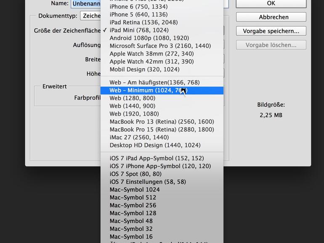The width and height of the screenshot is (324, 243).
Task: Select Microsoft Surface Pro 3 preset
Action: coord(162,46)
